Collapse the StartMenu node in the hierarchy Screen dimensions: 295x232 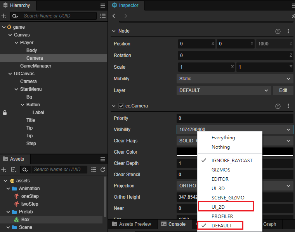coord(16,89)
